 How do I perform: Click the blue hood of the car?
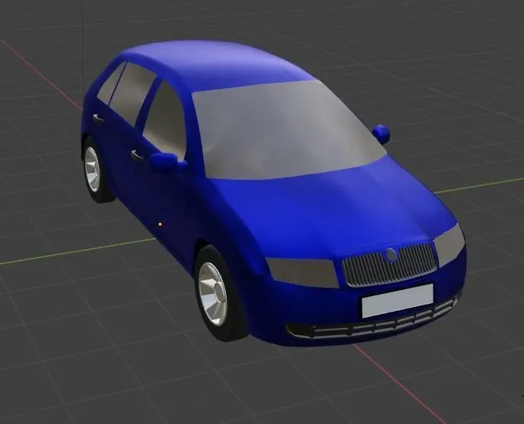331,207
